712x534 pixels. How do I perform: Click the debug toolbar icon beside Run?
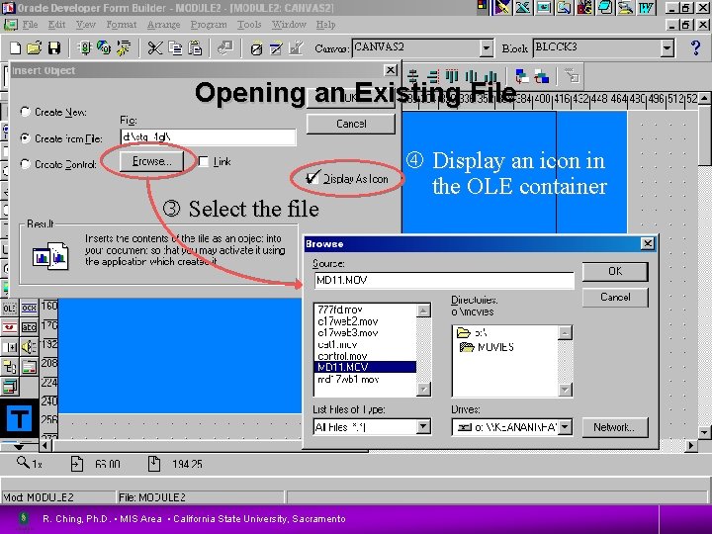[104, 47]
